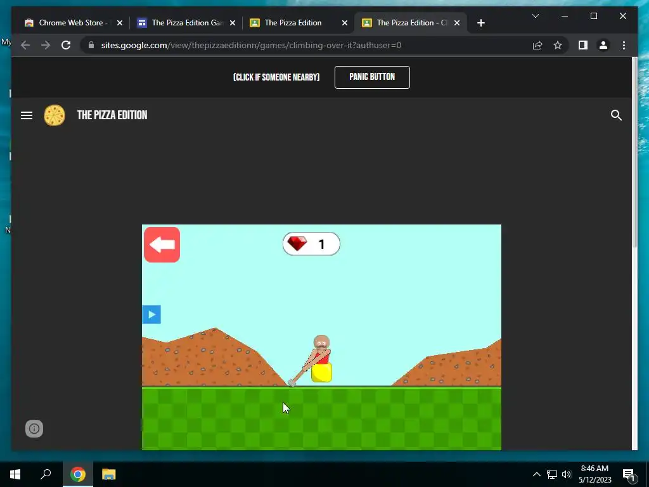649x487 pixels.
Task: Open the site search magnifier
Action: click(616, 115)
